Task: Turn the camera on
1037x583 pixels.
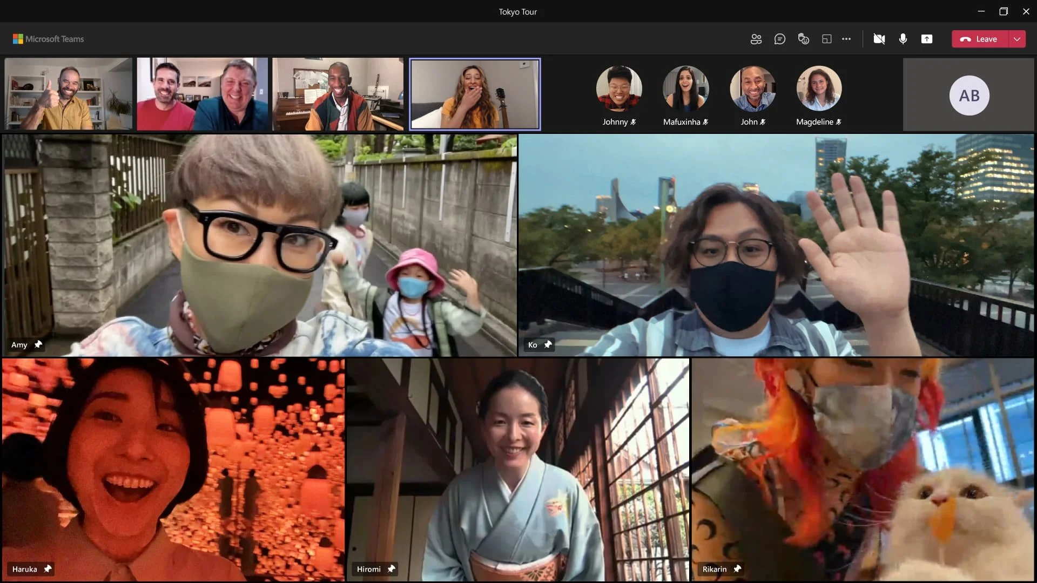Action: (x=879, y=39)
